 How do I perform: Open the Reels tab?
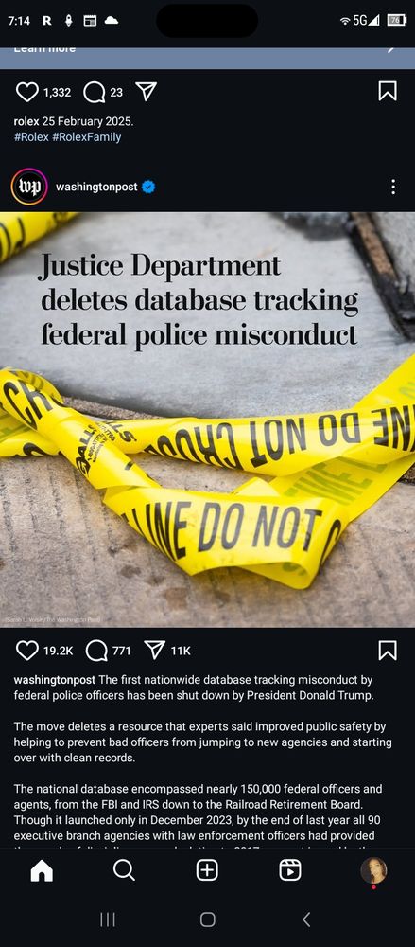290,870
